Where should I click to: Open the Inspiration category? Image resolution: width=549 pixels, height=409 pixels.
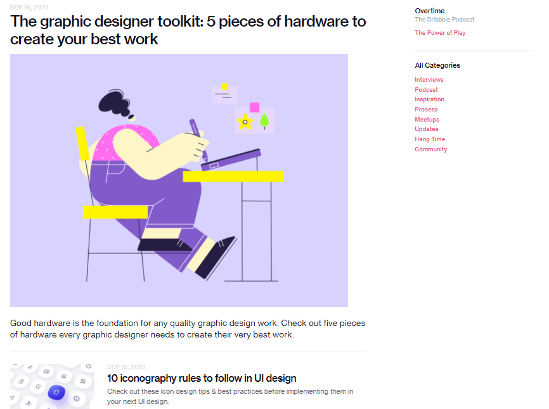coord(429,99)
